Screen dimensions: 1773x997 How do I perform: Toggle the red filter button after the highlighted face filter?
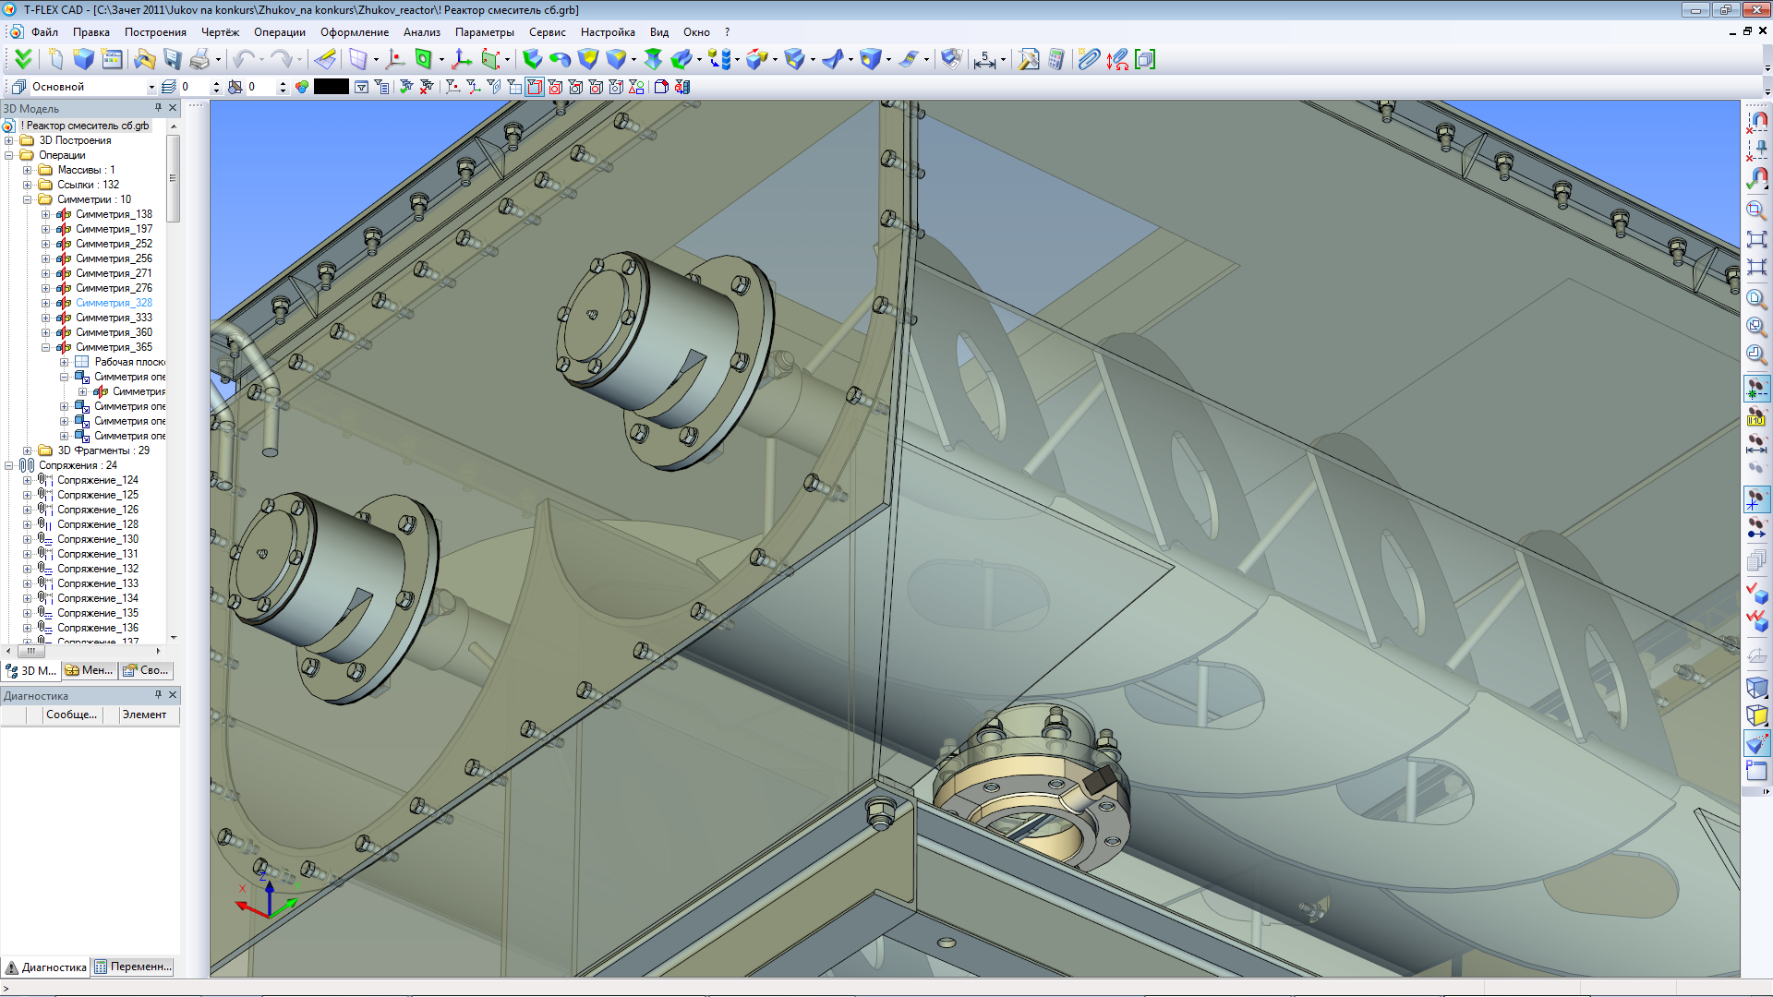click(555, 87)
